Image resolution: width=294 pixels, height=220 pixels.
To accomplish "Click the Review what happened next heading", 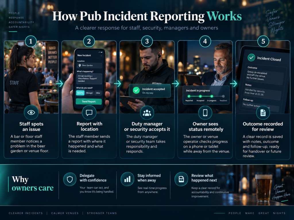I will tap(204, 178).
